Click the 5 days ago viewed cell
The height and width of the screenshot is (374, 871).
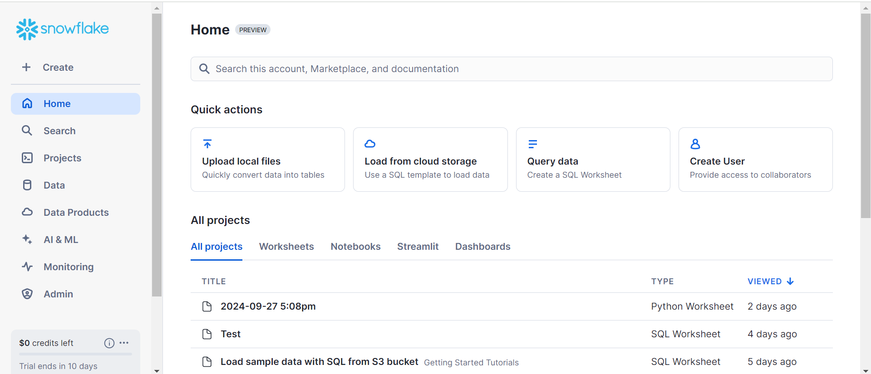[x=772, y=362]
